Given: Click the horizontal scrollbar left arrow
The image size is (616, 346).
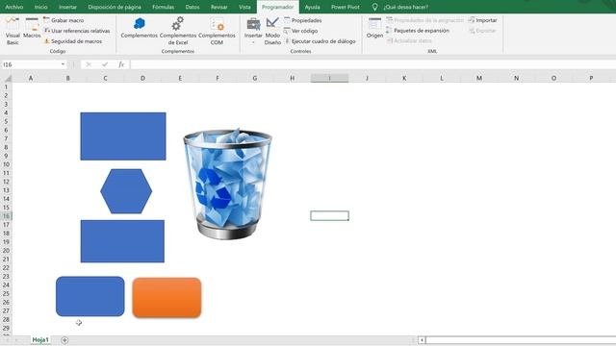Looking at the screenshot, I should 422,340.
